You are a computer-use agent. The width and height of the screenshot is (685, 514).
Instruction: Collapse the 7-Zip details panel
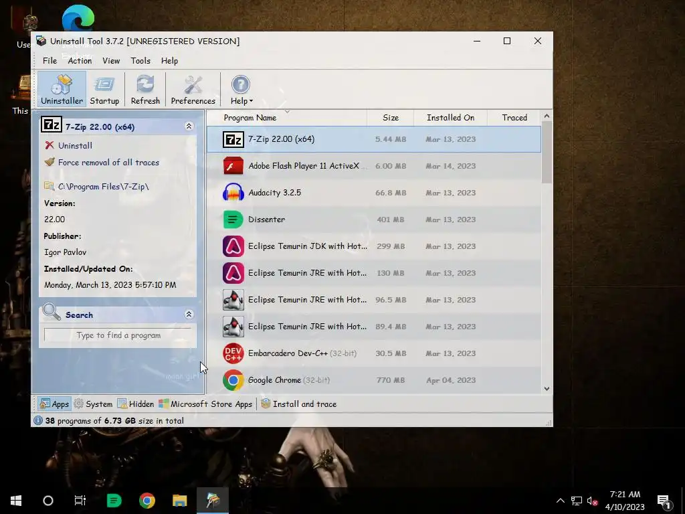[x=189, y=126]
